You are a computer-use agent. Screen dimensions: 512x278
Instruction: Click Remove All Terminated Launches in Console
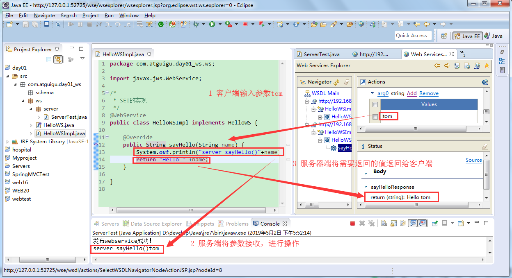point(371,224)
